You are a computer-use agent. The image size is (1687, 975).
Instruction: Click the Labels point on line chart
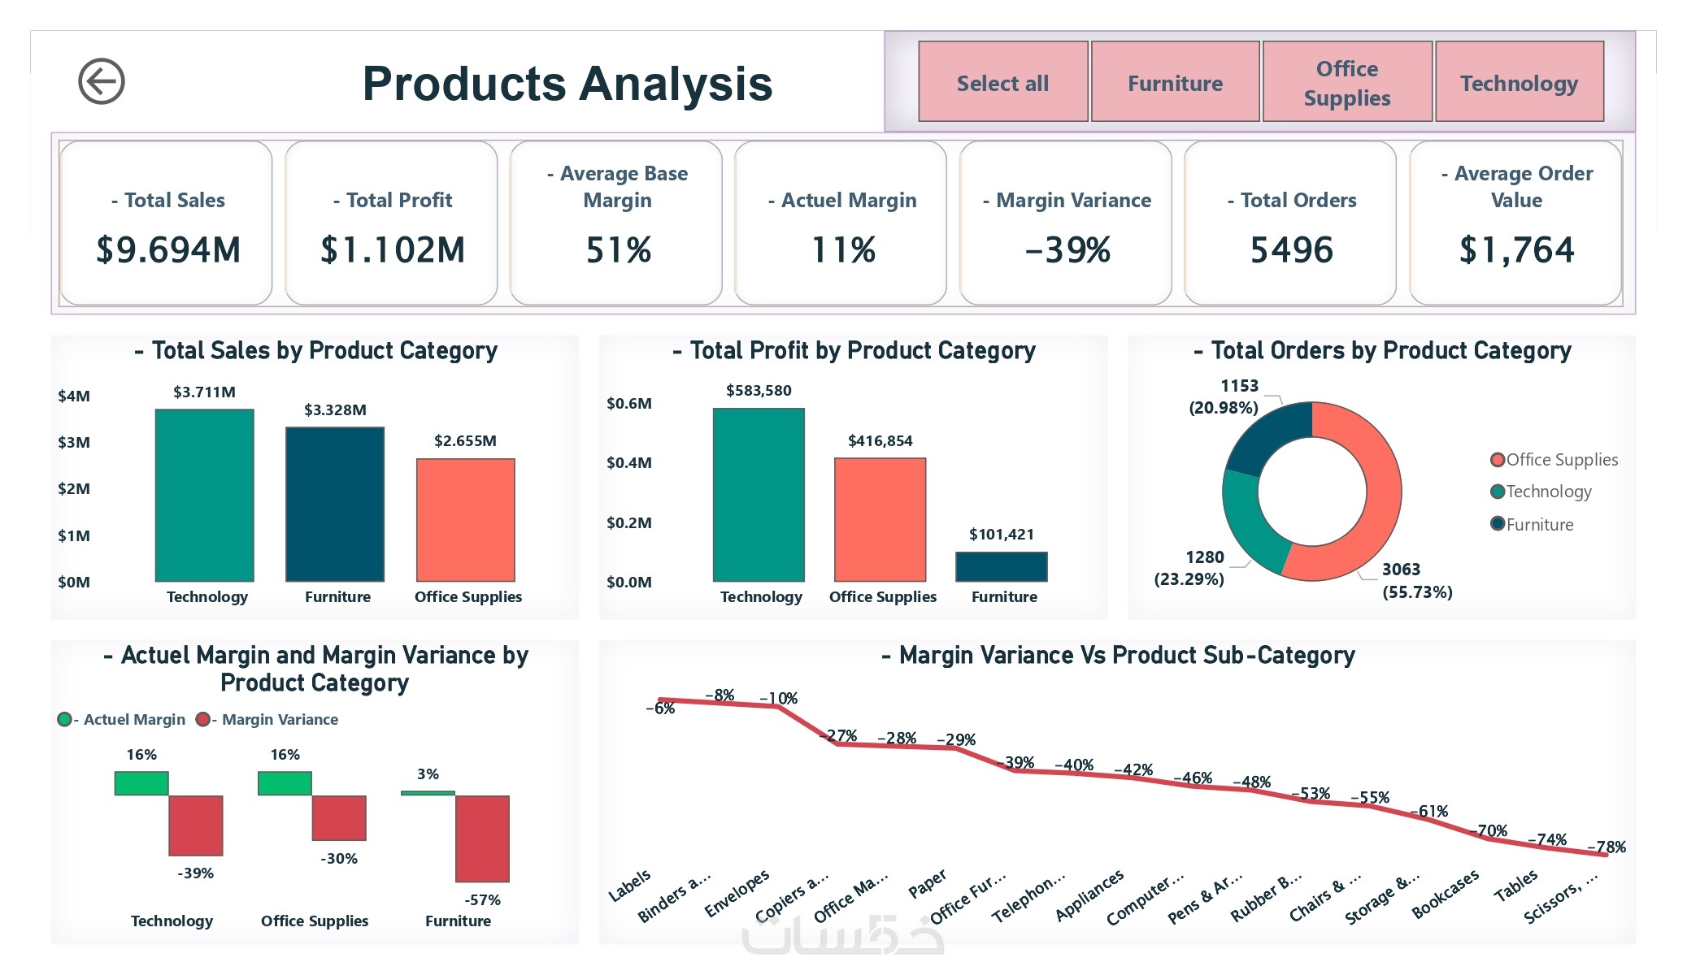point(661,699)
